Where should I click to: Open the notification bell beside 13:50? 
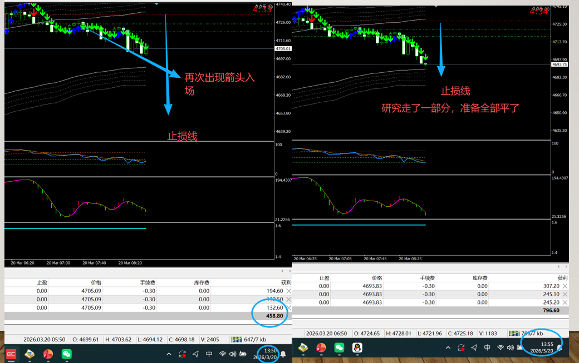(x=283, y=354)
